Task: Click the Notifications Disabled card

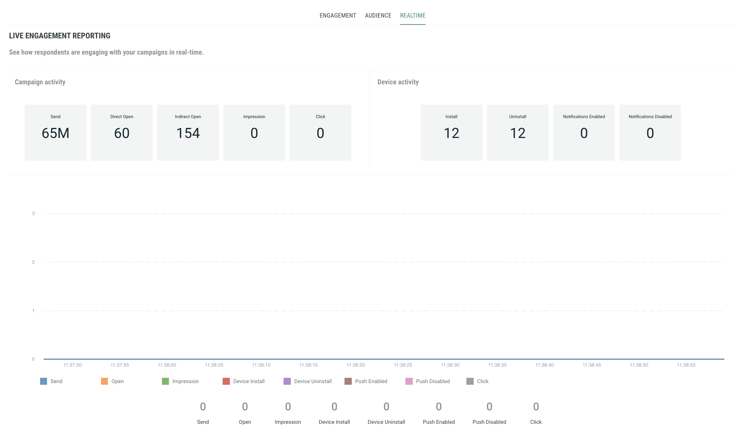Action: tap(650, 132)
